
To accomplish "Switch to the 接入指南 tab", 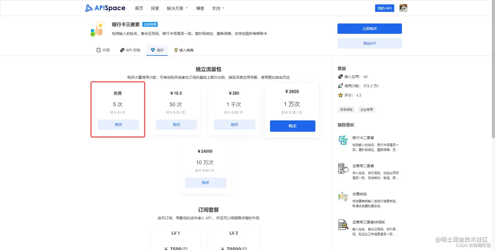I will [184, 50].
